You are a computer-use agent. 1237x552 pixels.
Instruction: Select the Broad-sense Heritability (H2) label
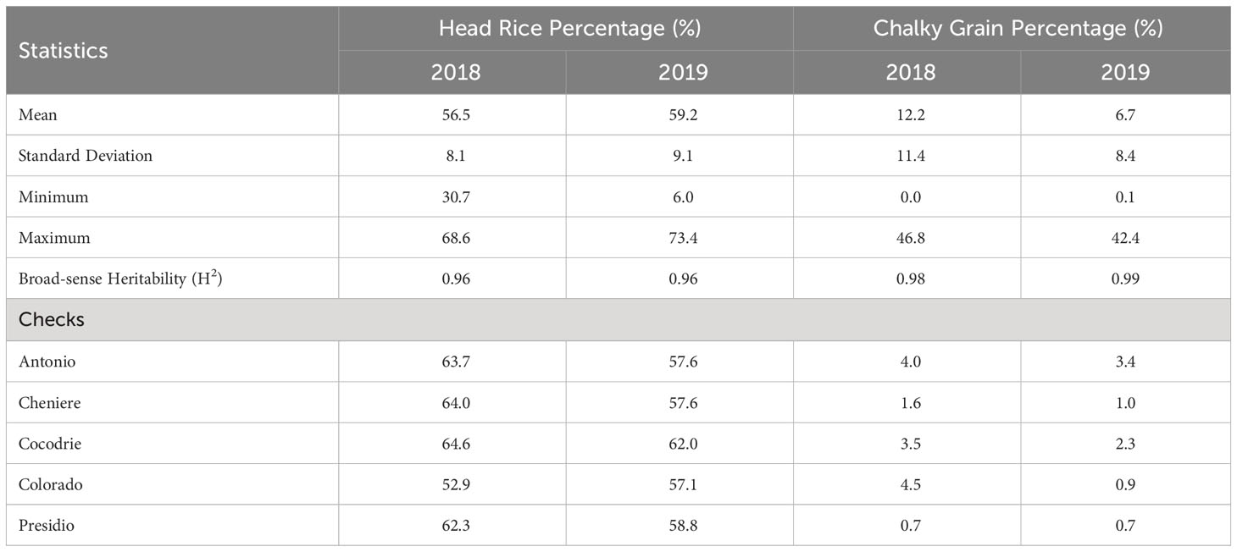(x=119, y=278)
